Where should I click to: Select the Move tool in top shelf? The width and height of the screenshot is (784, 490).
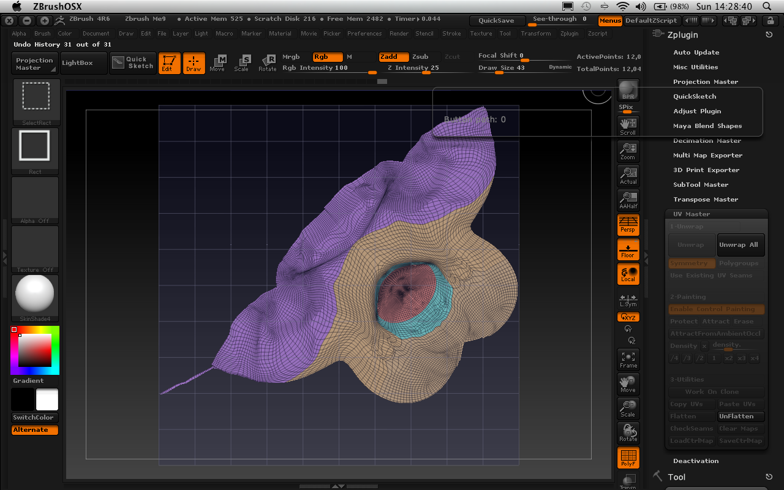point(217,63)
